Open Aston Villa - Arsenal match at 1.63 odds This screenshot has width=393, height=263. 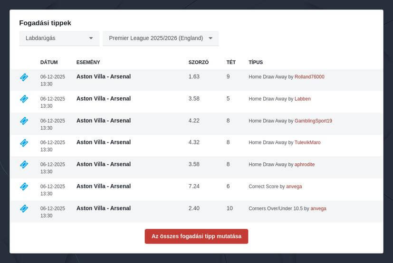(104, 76)
